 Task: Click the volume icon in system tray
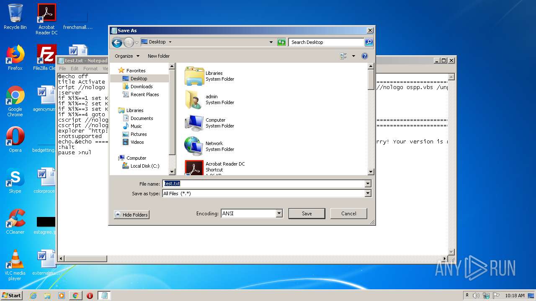point(476,296)
